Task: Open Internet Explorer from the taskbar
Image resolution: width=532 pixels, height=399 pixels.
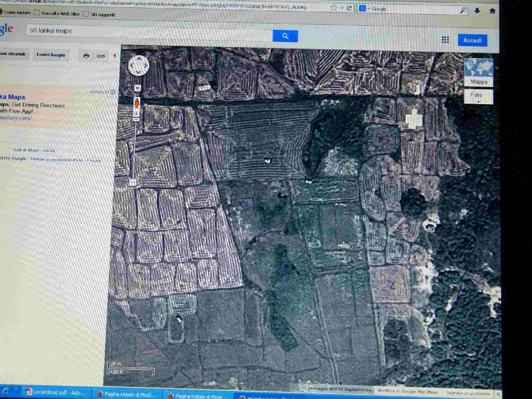Action: (x=6, y=391)
